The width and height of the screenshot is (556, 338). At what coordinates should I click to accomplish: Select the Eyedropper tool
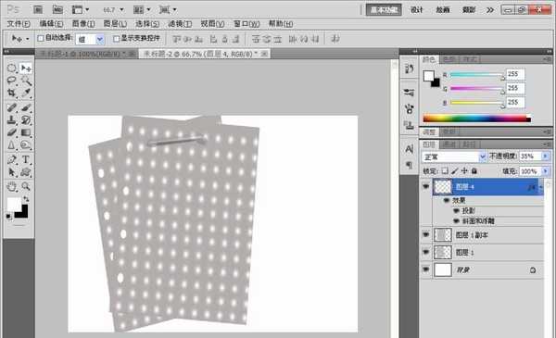coord(26,94)
